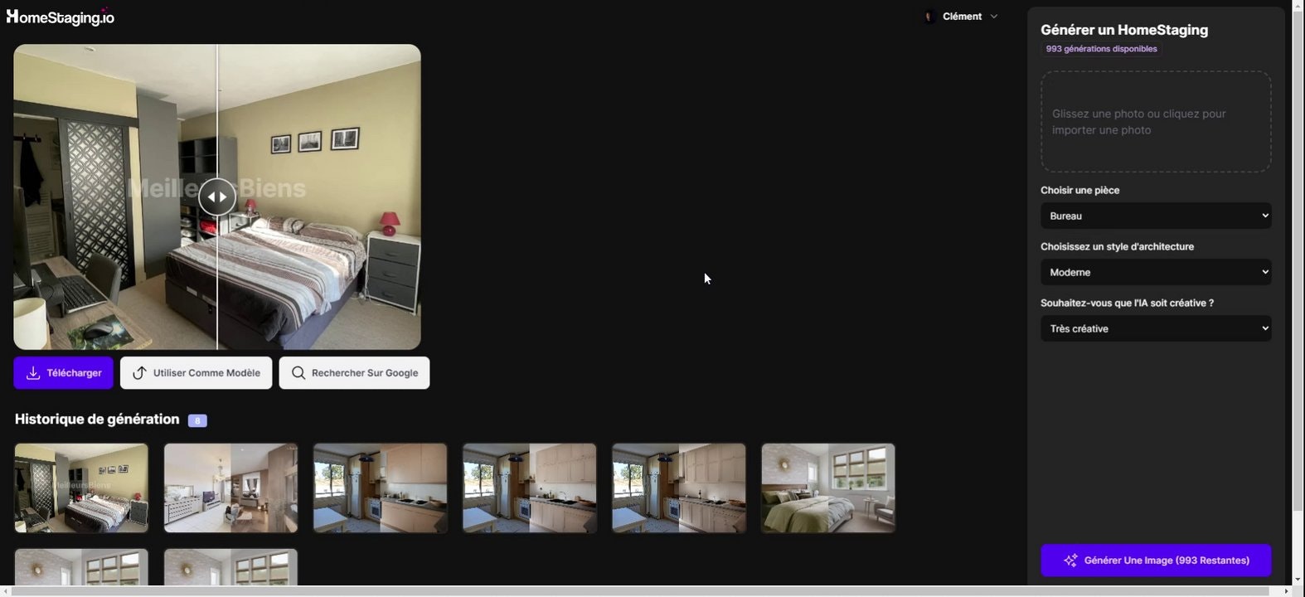
Task: Click the sparkle icon in Générer Une Image
Action: coord(1070,561)
